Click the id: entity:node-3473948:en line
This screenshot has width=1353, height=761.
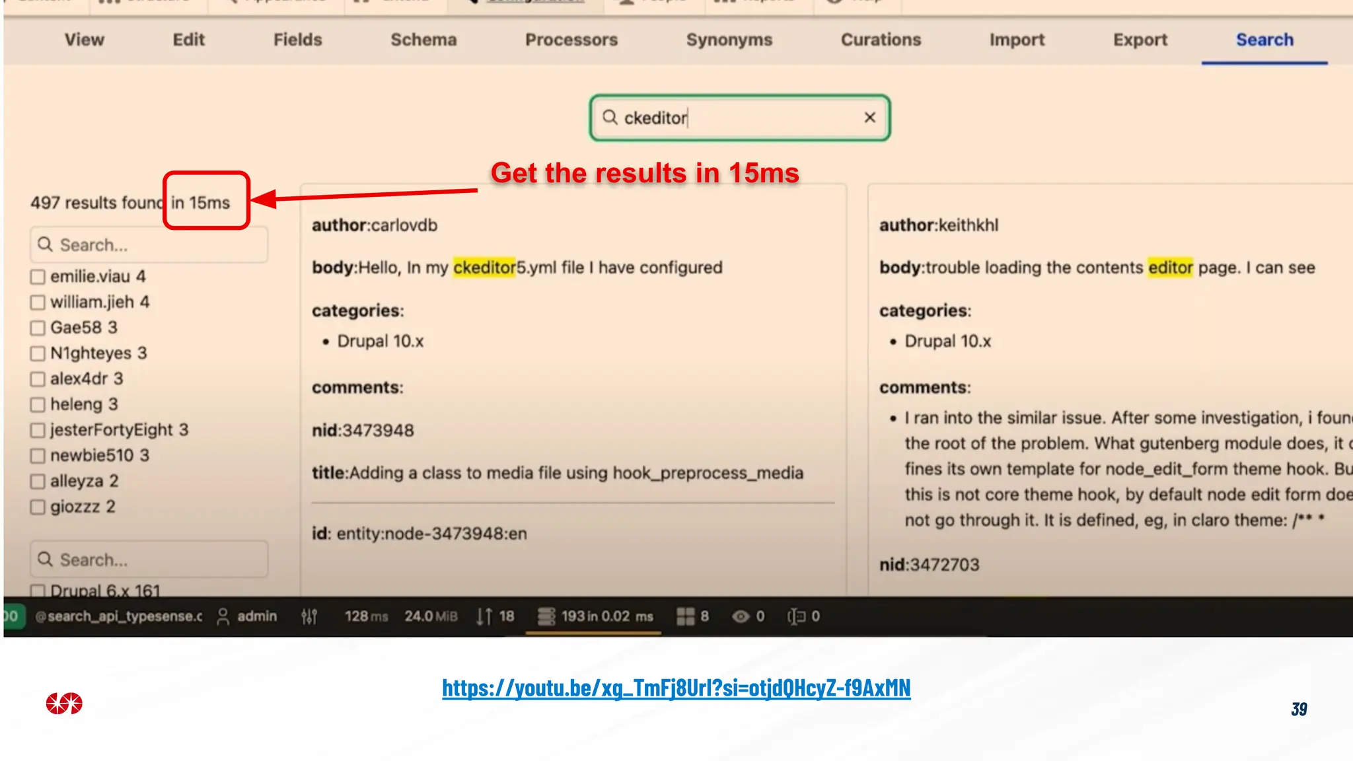(420, 534)
